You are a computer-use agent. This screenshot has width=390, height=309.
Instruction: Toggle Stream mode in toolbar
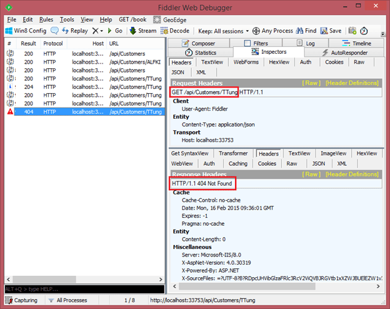click(143, 31)
